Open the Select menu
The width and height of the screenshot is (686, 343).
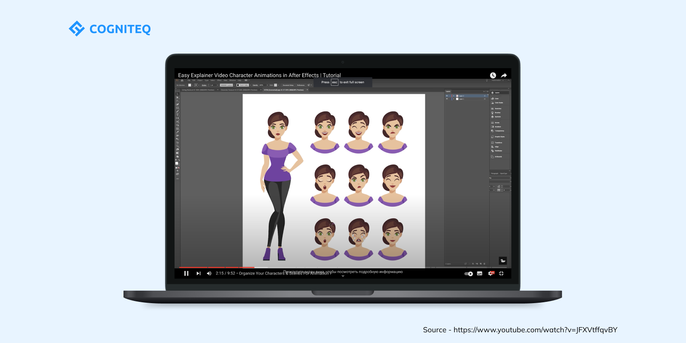213,80
